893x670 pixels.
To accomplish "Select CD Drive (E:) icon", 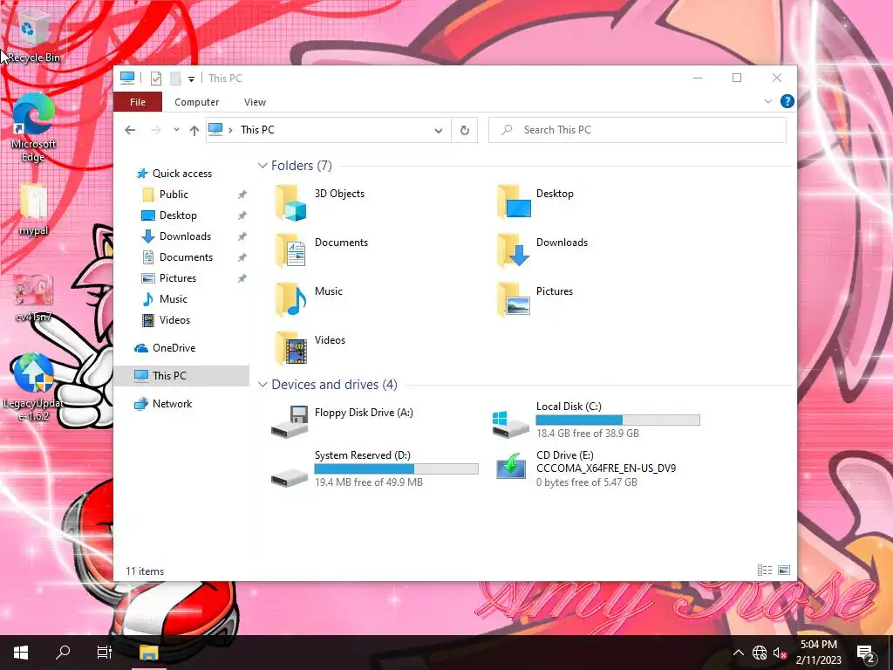I will [511, 467].
